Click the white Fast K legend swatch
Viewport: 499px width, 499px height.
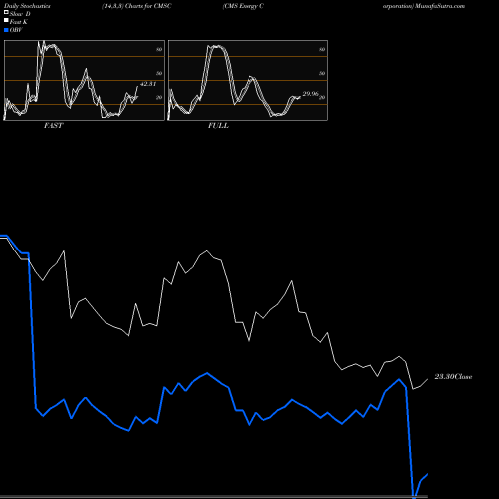pos(6,20)
